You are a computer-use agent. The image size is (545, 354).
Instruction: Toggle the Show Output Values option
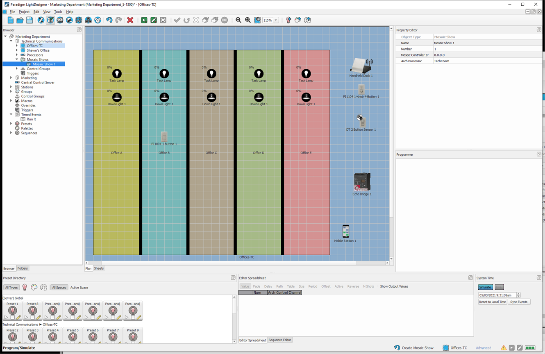pyautogui.click(x=394, y=286)
